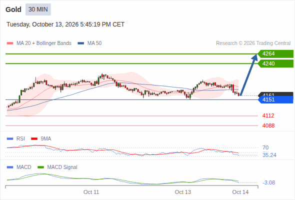Click the 4112 red support label
295x200 pixels.
268,115
